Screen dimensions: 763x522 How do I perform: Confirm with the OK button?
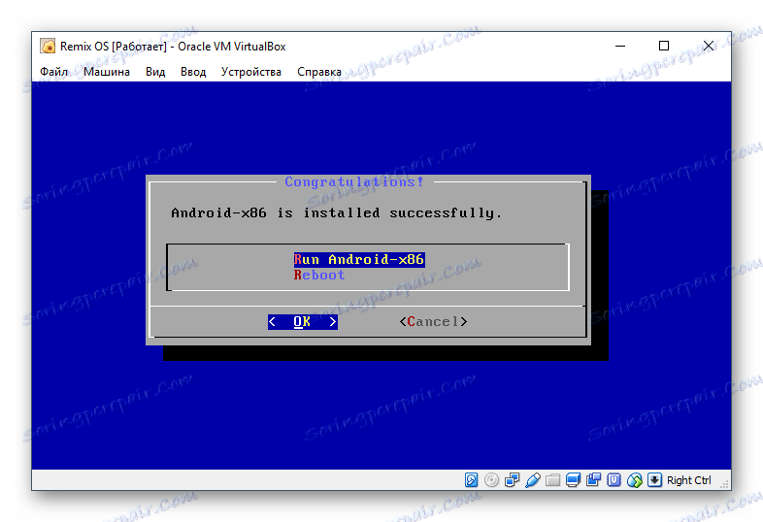[x=302, y=321]
